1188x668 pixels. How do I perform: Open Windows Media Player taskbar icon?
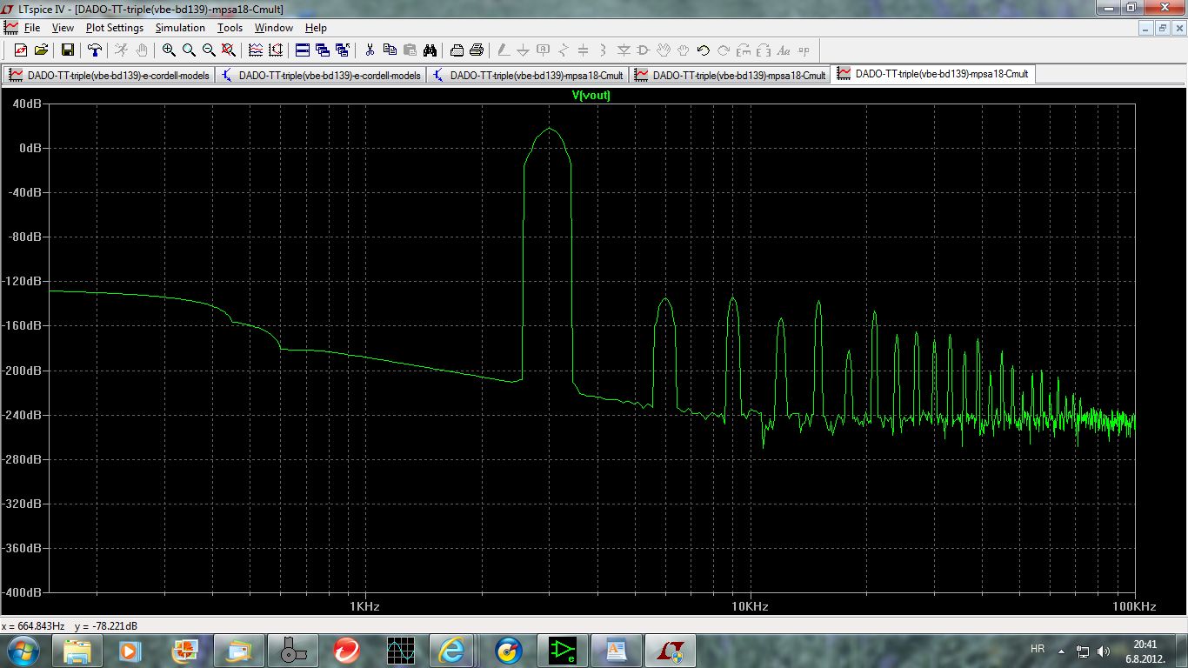[129, 650]
